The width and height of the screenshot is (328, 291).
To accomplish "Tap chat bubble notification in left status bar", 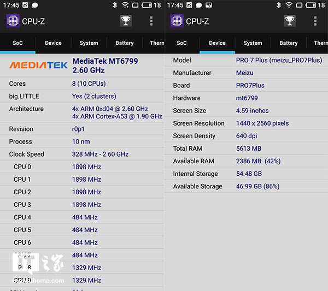I will [x=35, y=5].
